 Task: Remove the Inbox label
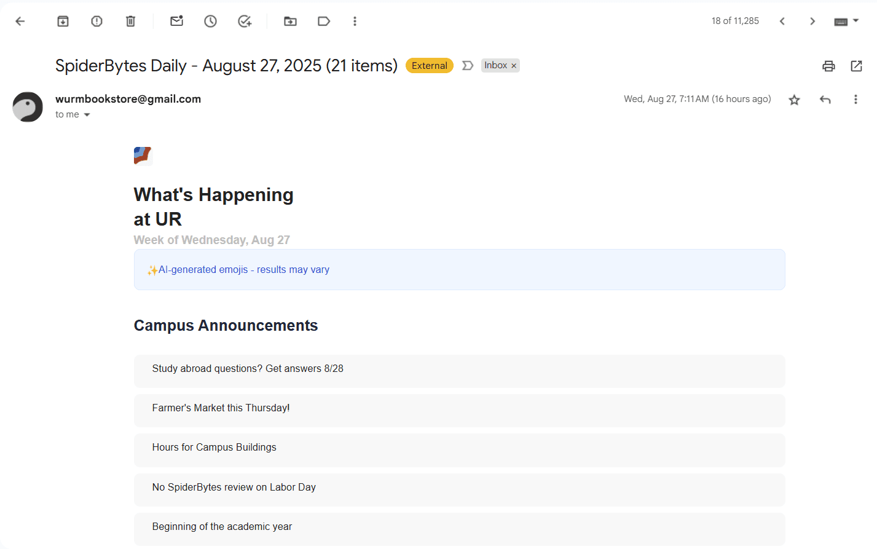(514, 66)
